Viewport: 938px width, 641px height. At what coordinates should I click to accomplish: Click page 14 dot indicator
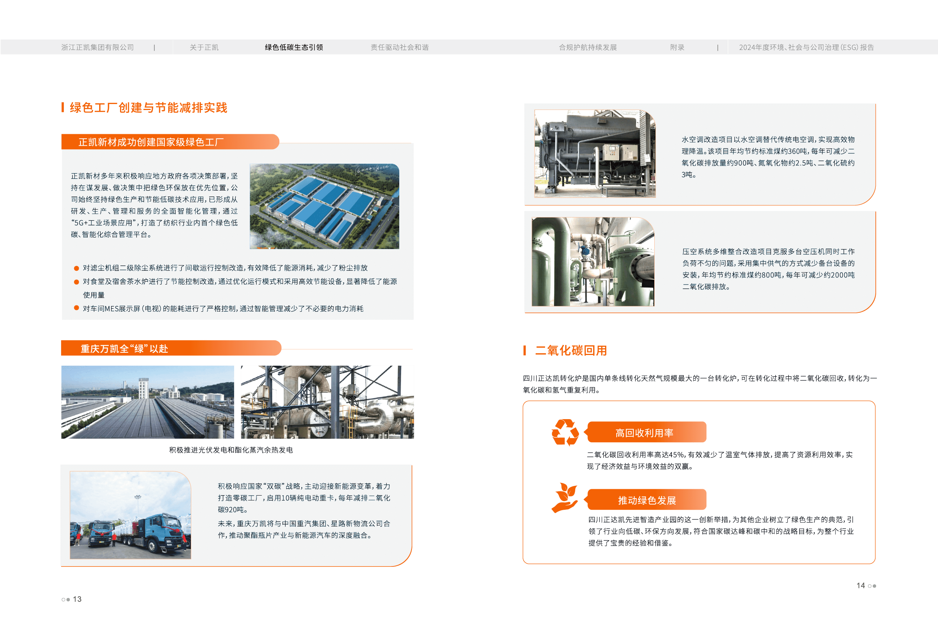coord(872,586)
